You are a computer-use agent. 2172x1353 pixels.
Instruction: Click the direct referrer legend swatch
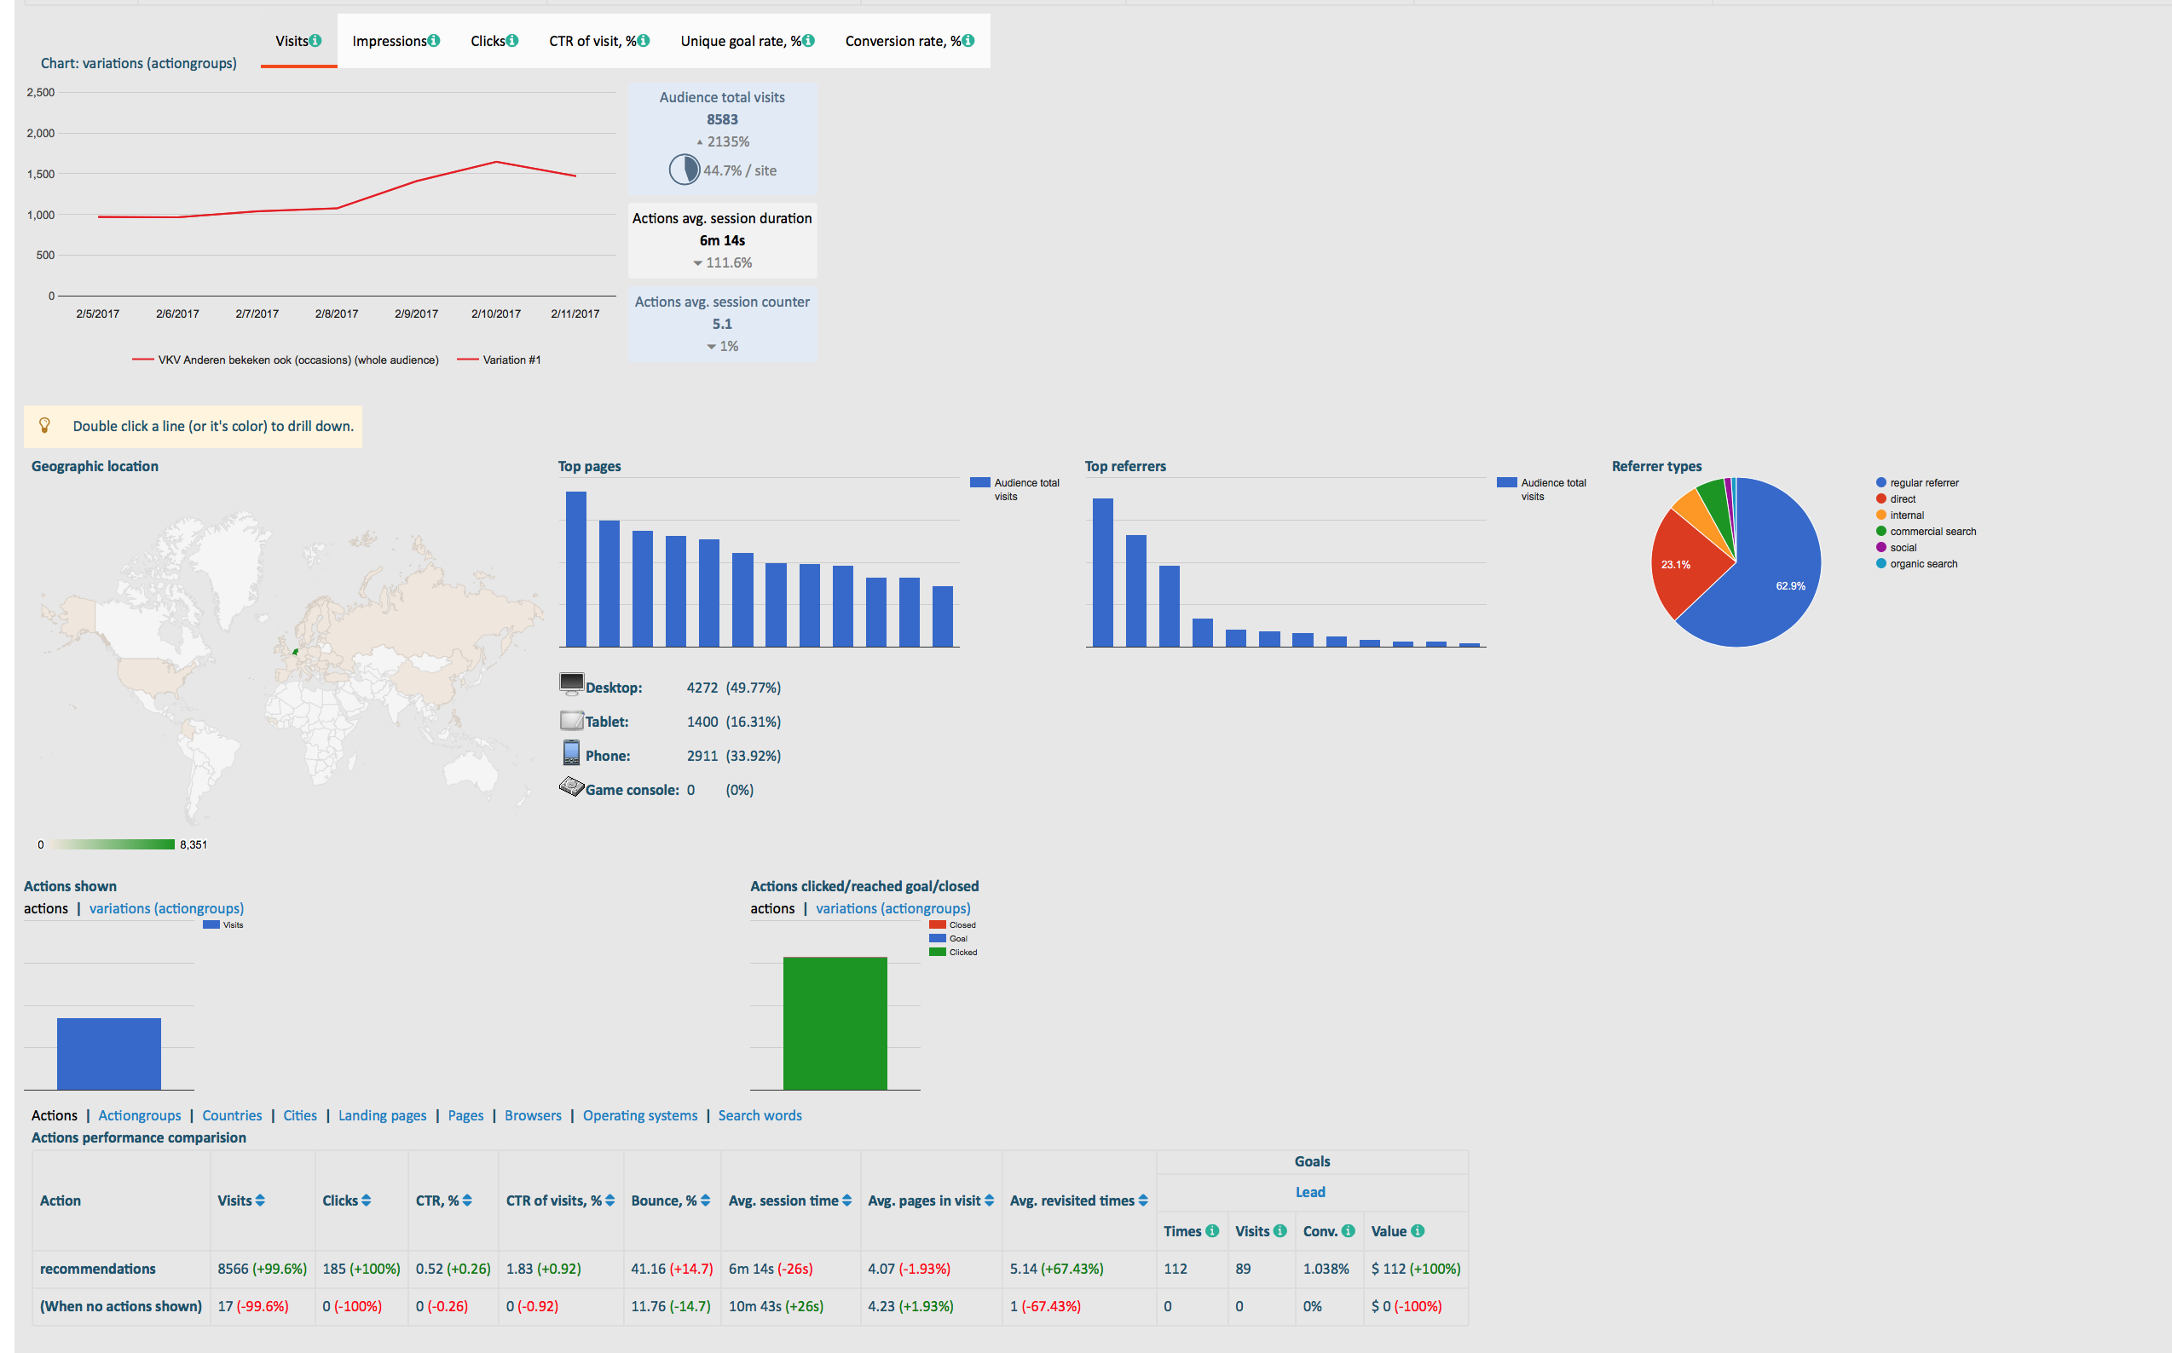[x=1881, y=498]
